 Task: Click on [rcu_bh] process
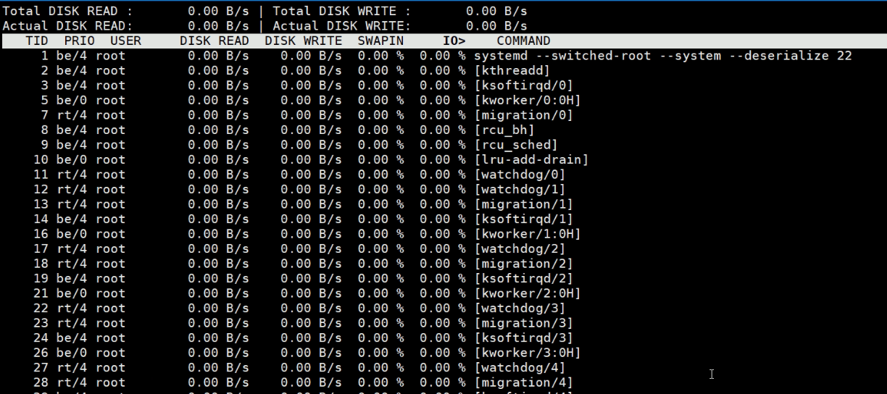click(x=504, y=130)
